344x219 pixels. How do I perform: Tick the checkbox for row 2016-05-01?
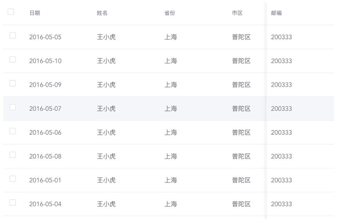[x=13, y=179]
